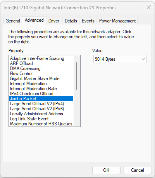Select the Log Link State Event property
The width and height of the screenshot is (155, 178).
[x=41, y=119]
